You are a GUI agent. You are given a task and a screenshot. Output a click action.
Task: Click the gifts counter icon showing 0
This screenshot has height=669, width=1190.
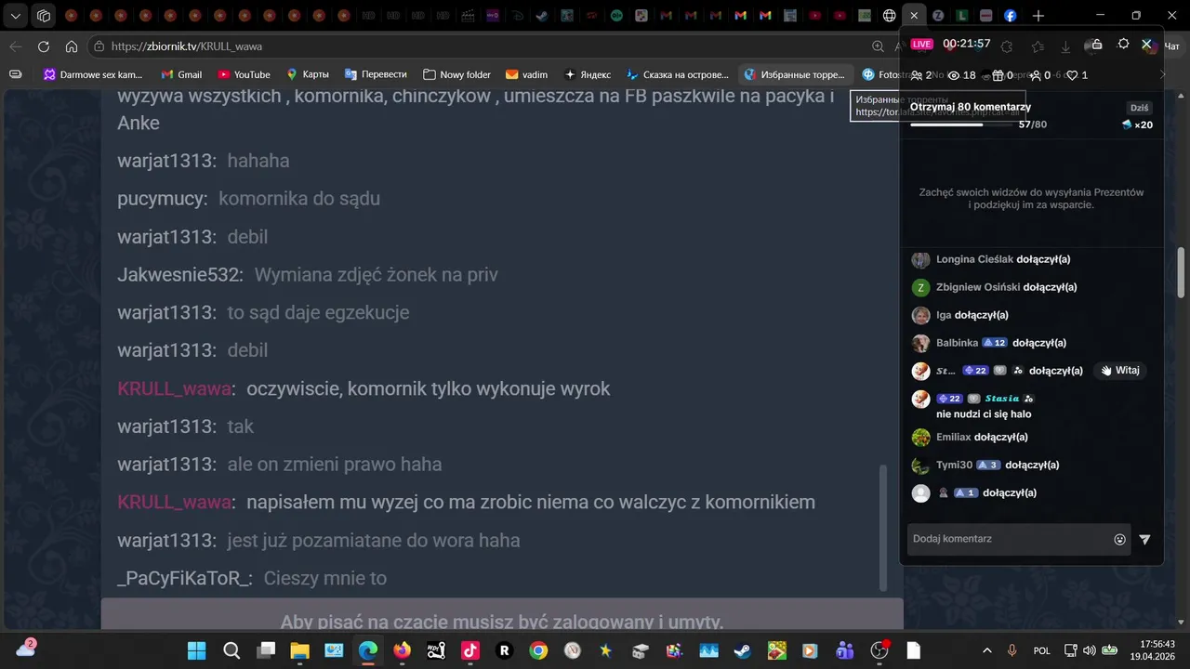(x=1002, y=75)
